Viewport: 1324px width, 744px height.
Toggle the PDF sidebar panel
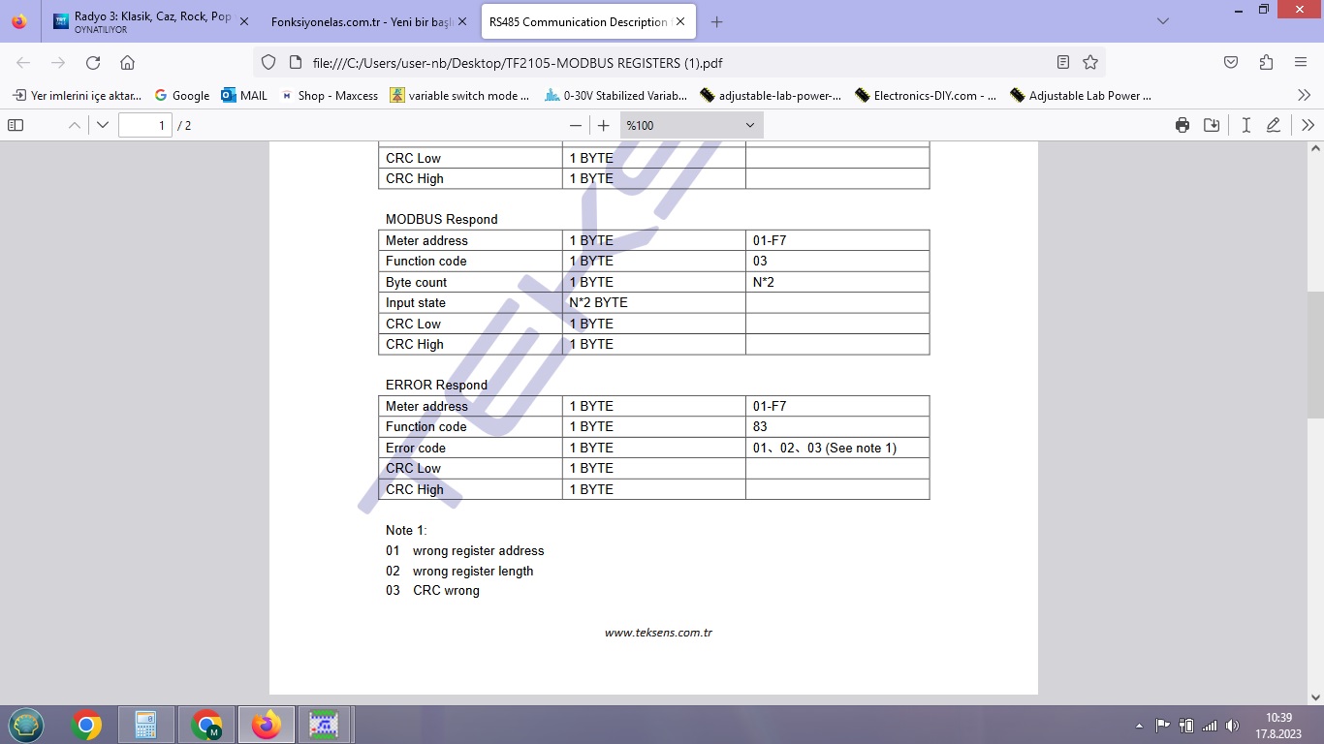(16, 125)
